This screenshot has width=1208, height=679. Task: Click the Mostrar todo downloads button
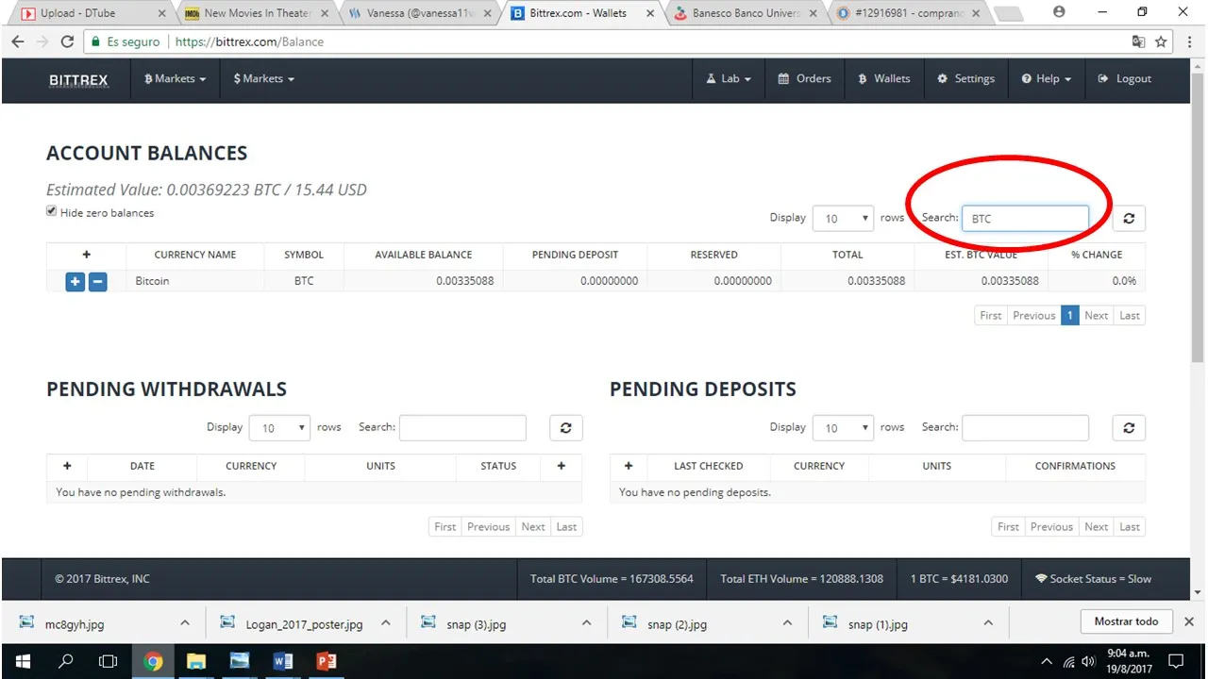coord(1126,621)
